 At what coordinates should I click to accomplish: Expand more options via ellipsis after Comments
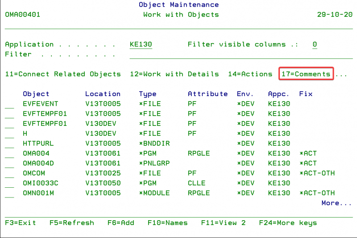tap(341, 74)
